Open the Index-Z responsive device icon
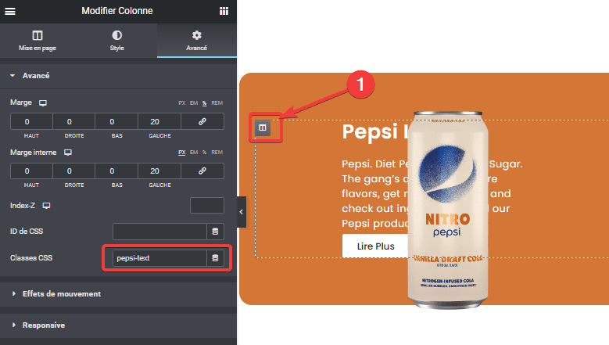The image size is (609, 345). click(47, 206)
